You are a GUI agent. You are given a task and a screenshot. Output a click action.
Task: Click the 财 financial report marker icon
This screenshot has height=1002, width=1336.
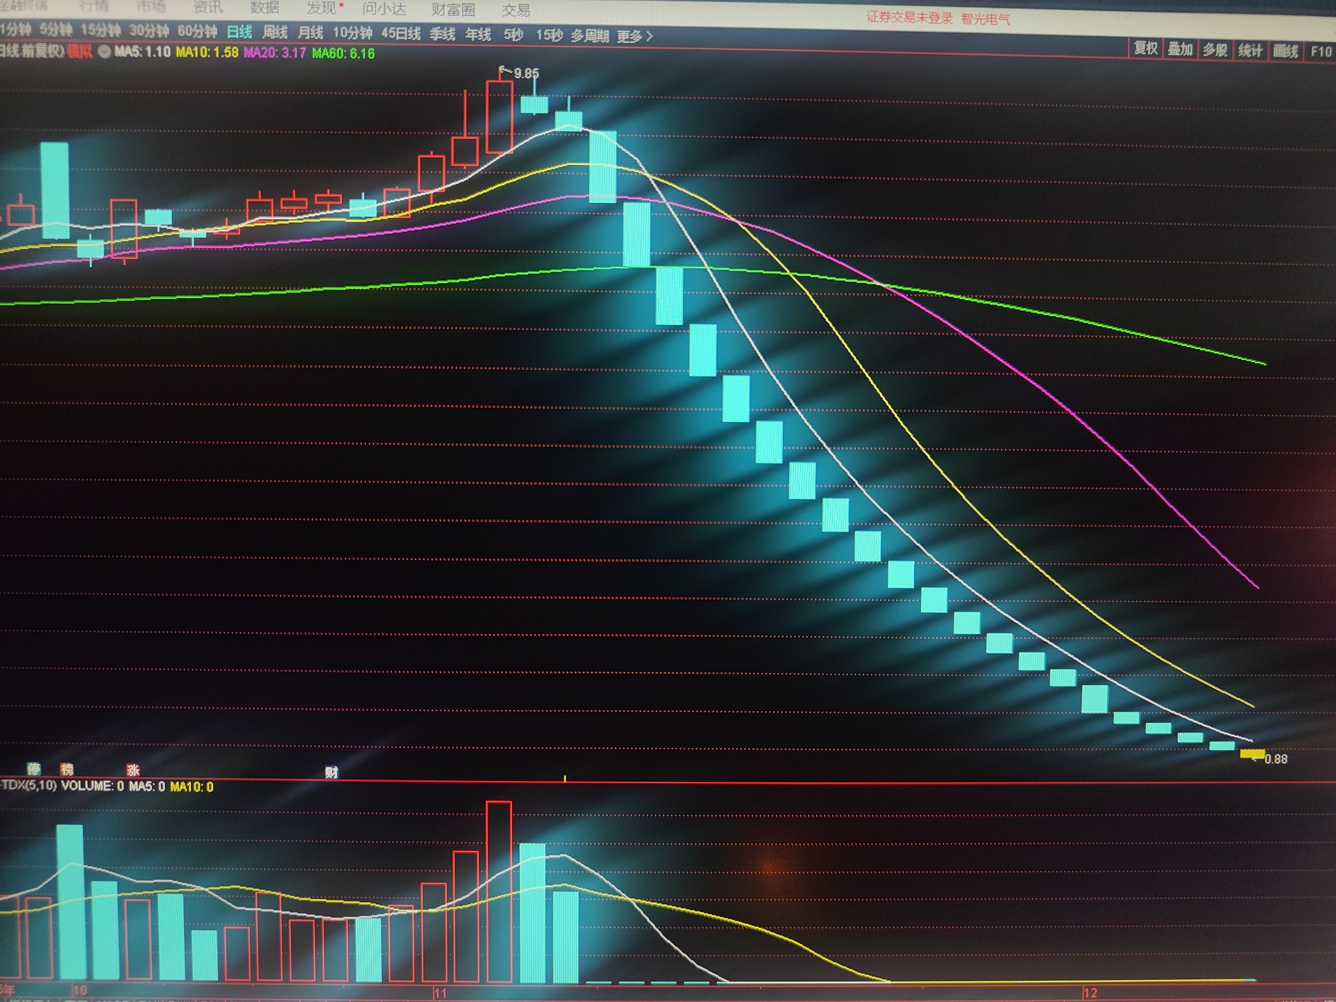pyautogui.click(x=331, y=773)
